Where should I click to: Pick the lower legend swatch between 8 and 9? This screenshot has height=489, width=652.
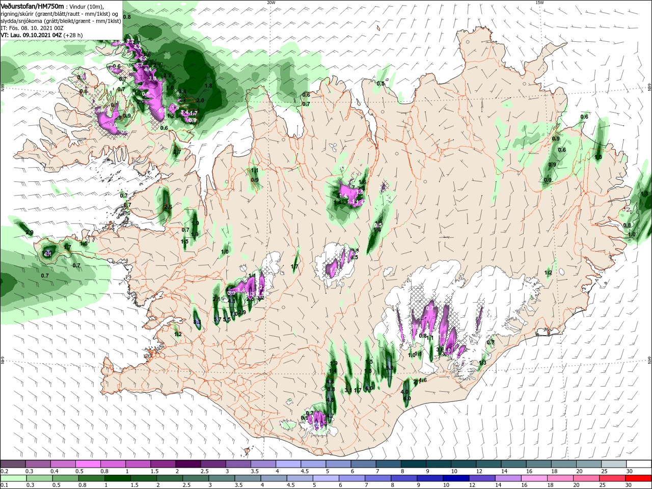[404, 478]
